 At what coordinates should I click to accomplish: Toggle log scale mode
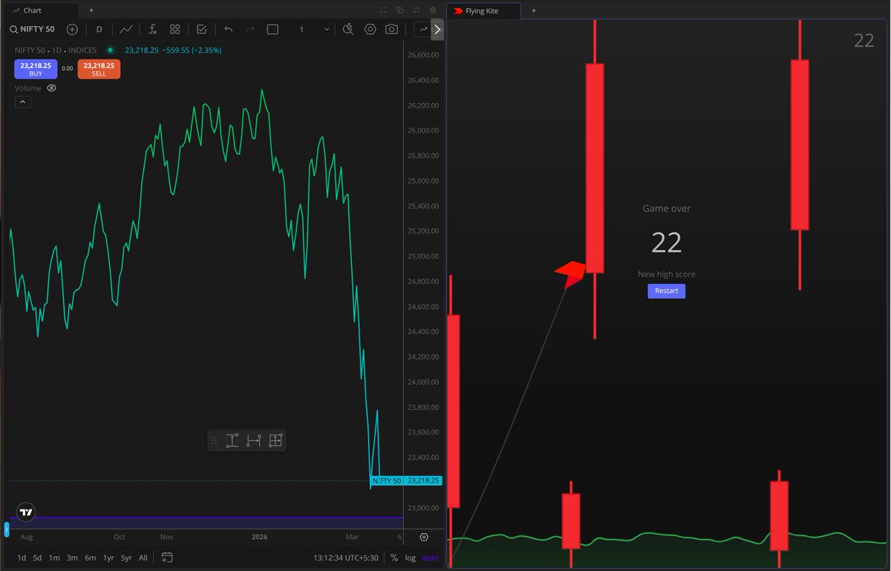point(410,558)
